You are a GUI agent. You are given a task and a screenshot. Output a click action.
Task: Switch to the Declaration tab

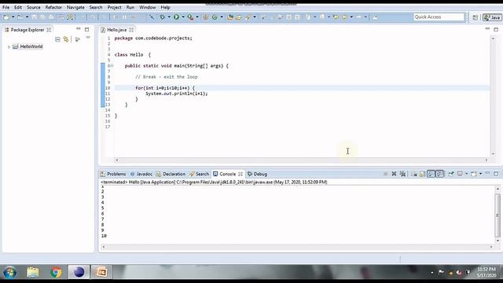171,174
